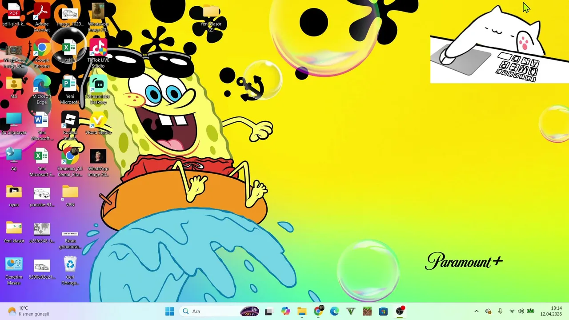
Task: Open the volume speaker tray icon
Action: 521,312
